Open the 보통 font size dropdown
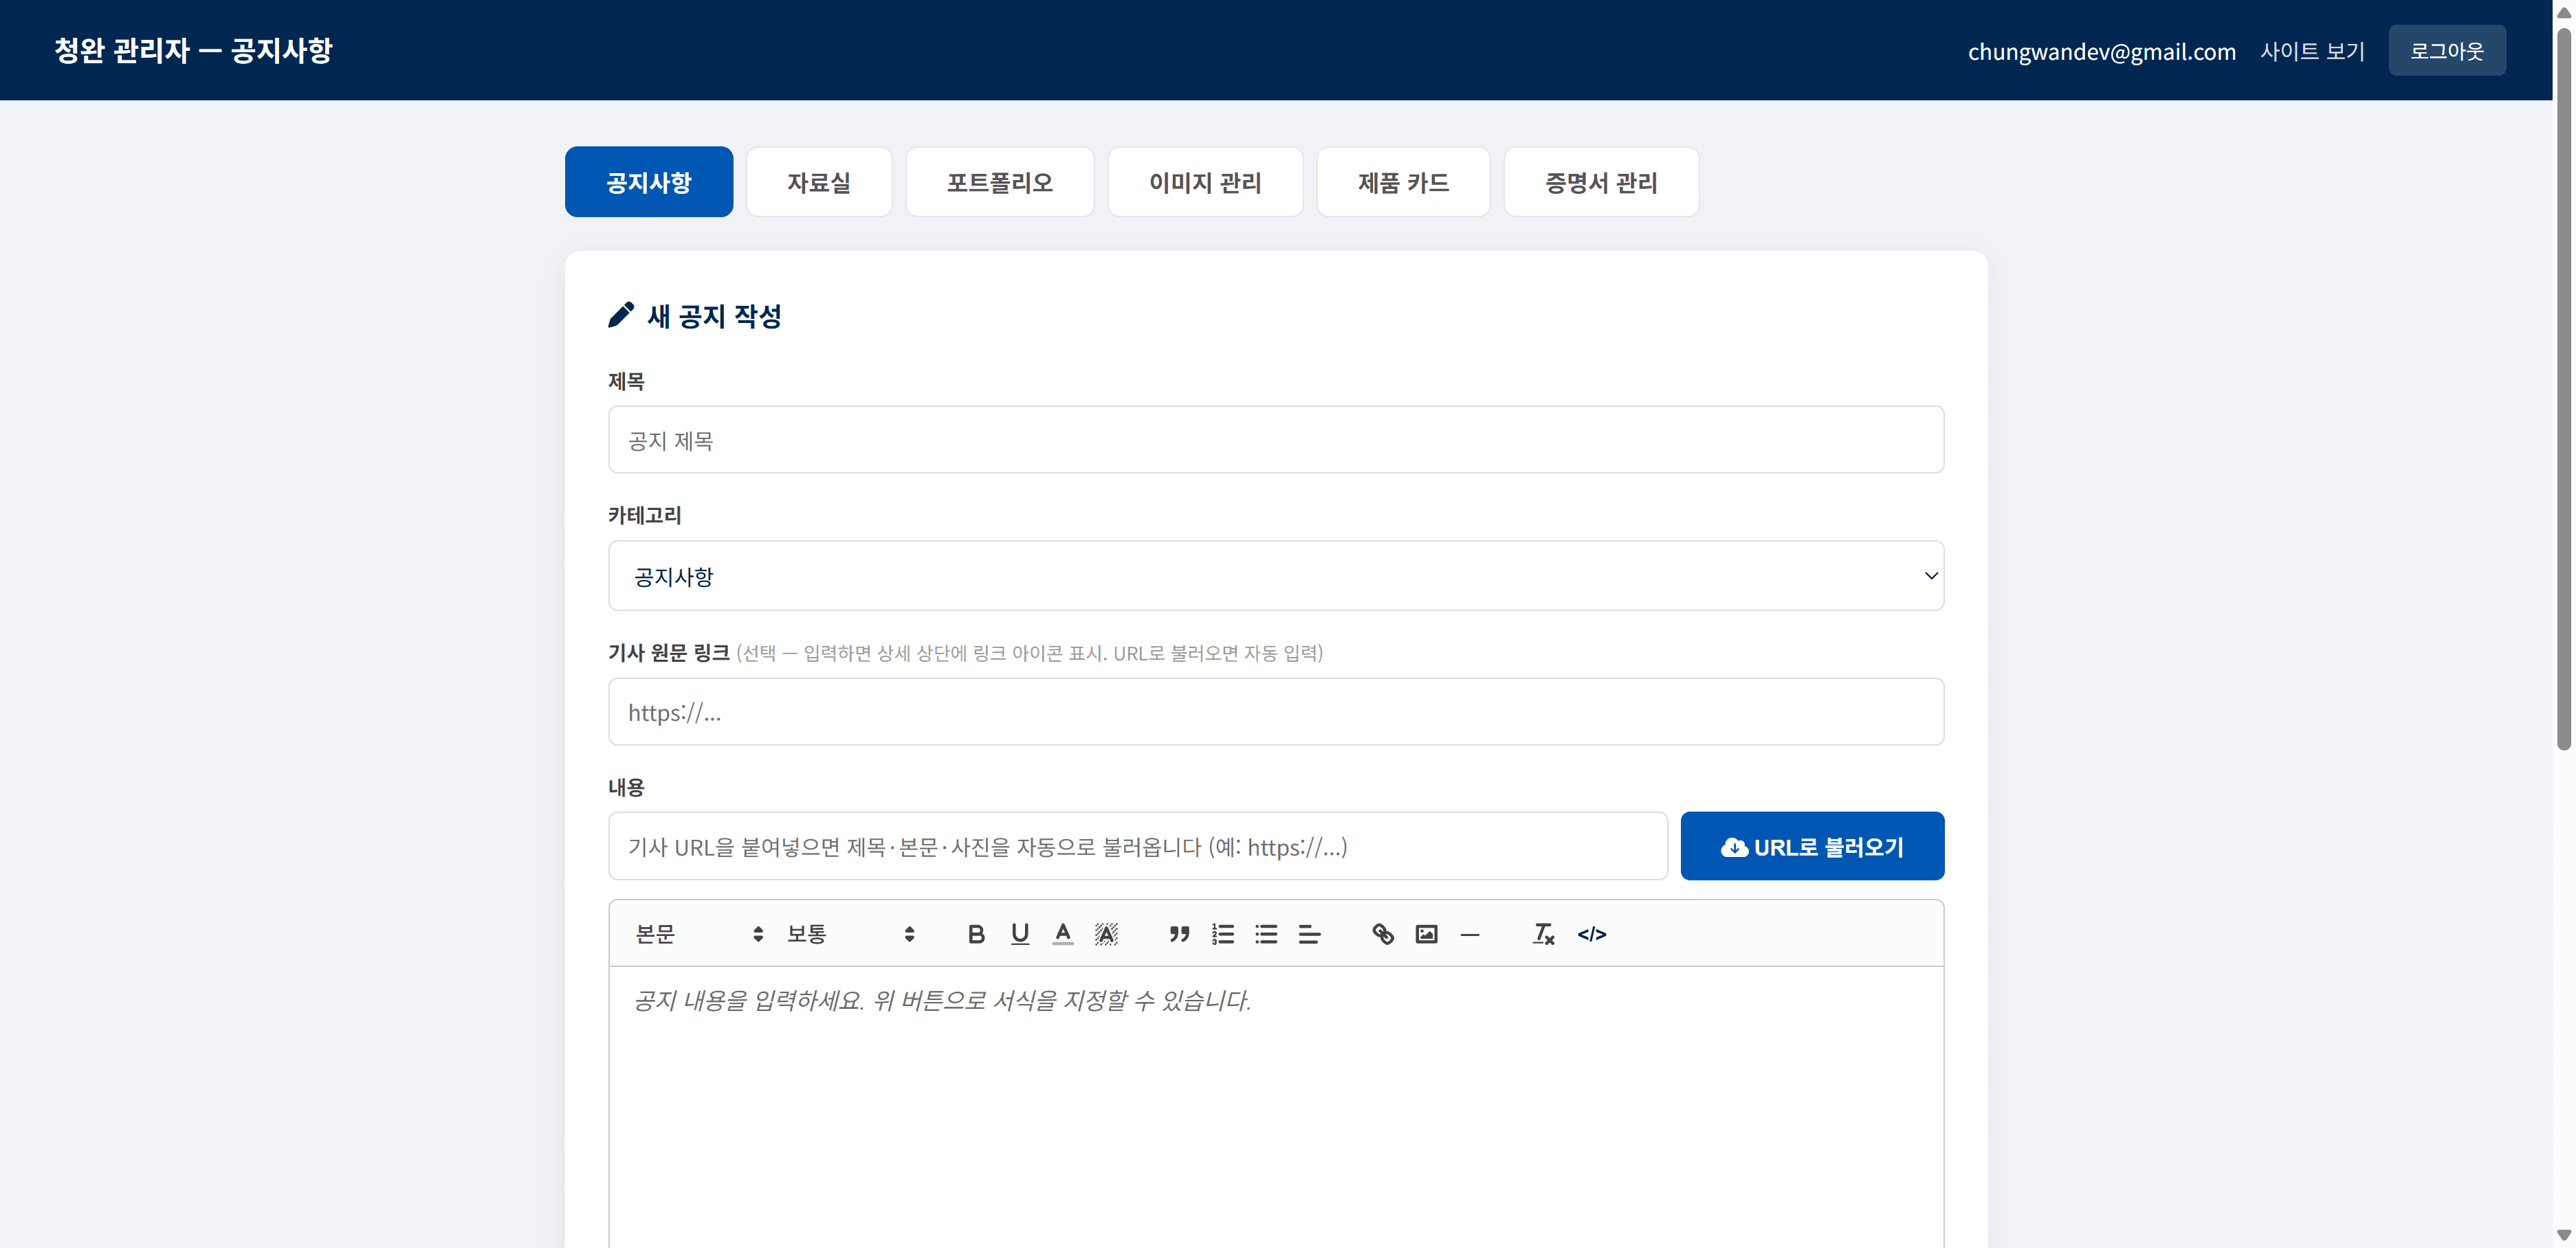Viewport: 2576px width, 1248px height. pos(850,934)
